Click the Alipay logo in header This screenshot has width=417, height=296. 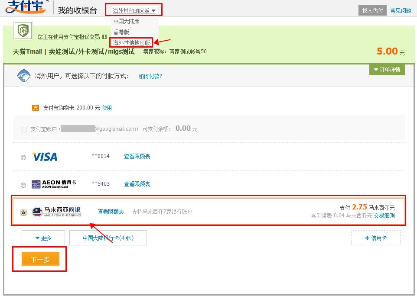point(26,8)
